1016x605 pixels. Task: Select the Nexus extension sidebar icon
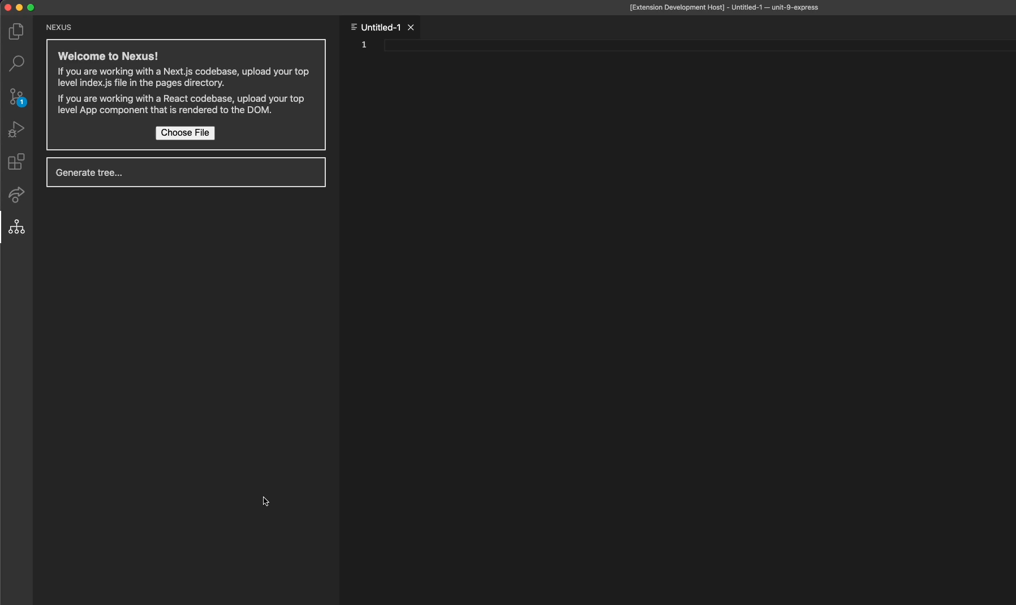(x=16, y=227)
